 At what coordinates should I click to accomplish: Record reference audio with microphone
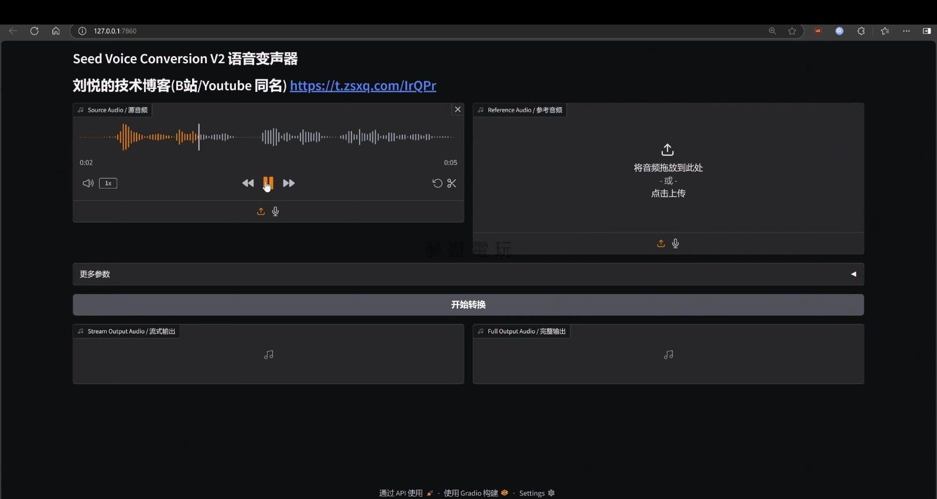tap(675, 244)
